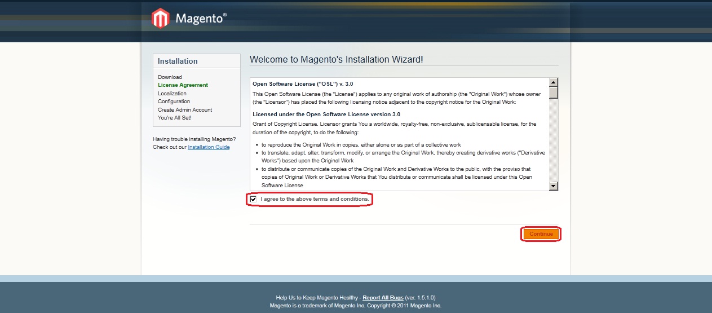
Task: Click the bullet about translate, adapt, alter, transform
Action: tap(403, 157)
